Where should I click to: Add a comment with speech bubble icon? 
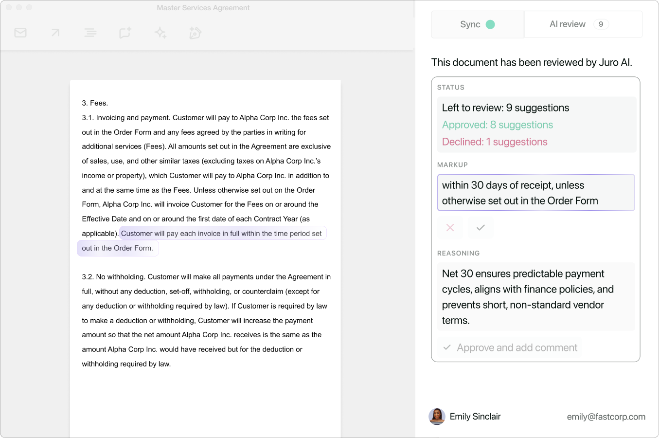point(125,33)
